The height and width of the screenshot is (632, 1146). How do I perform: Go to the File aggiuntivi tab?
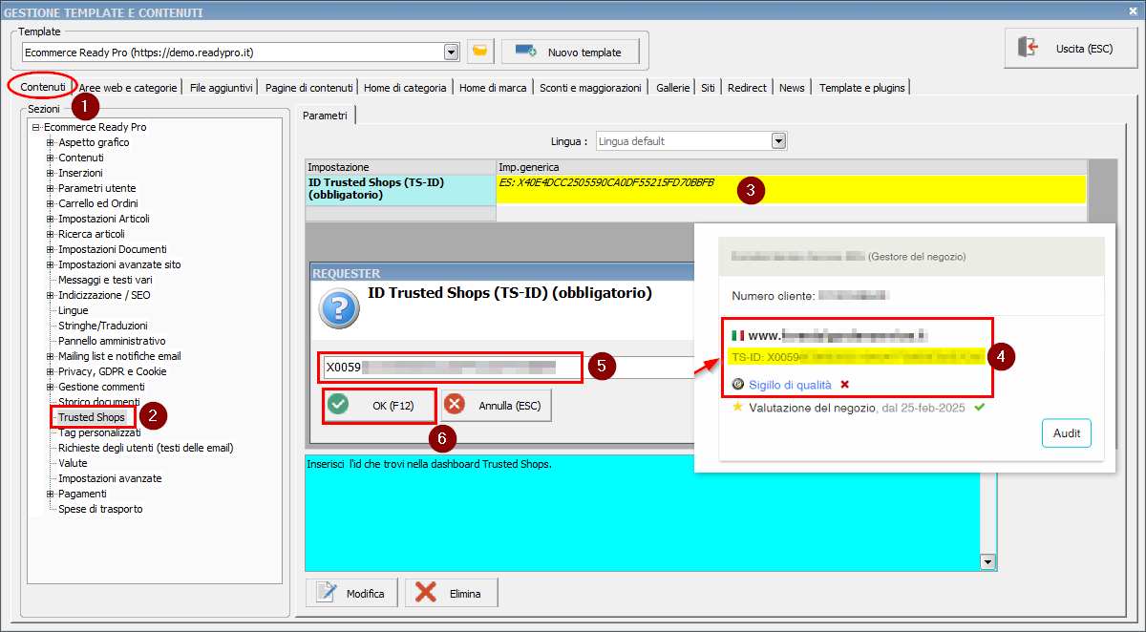pyautogui.click(x=222, y=88)
